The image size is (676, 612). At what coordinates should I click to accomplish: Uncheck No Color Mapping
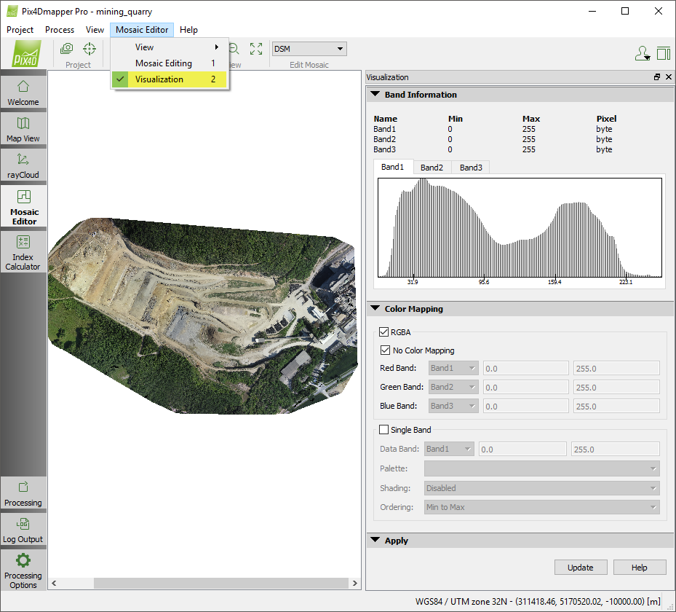point(386,350)
